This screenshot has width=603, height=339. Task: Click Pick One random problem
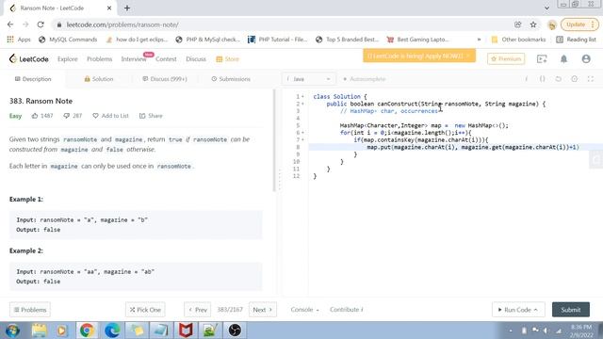[x=145, y=310]
